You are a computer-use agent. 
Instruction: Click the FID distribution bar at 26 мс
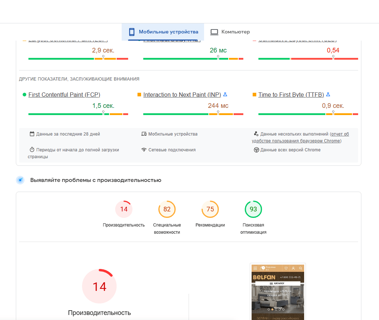point(193,59)
